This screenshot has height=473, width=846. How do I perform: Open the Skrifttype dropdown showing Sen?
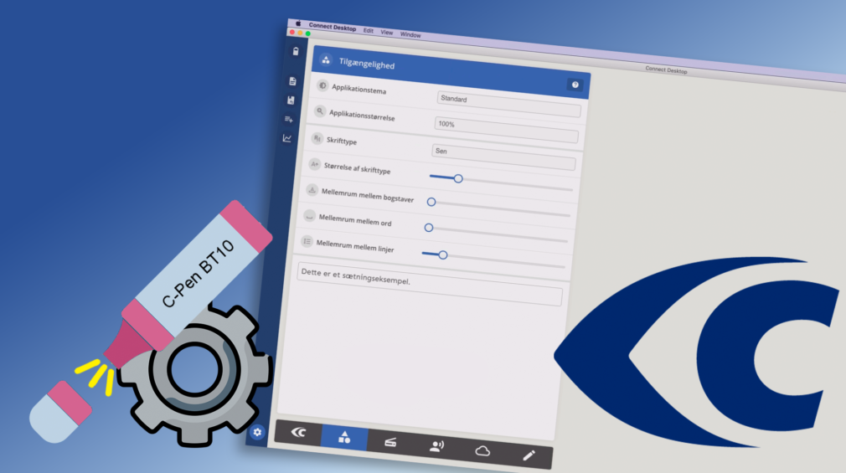pyautogui.click(x=503, y=157)
